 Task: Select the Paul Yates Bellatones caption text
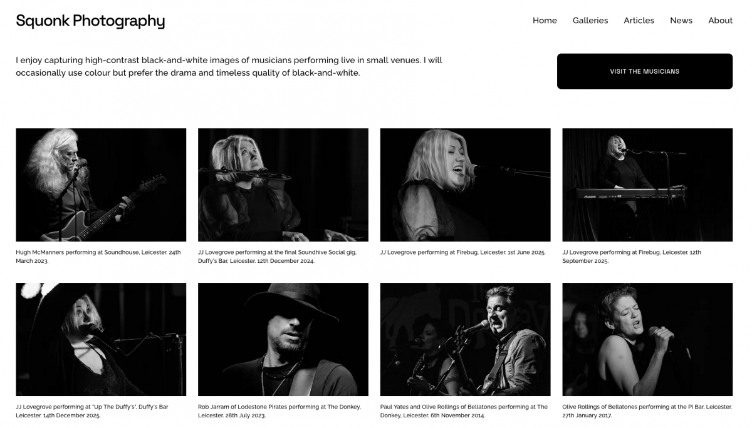[464, 411]
